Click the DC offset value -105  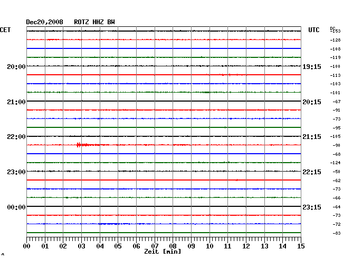[x=335, y=136]
